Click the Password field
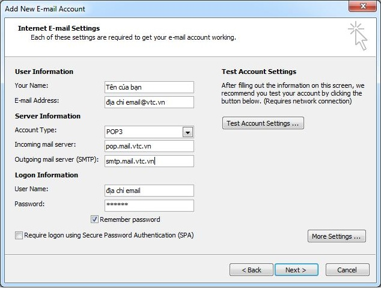The image size is (381, 288). tap(148, 206)
